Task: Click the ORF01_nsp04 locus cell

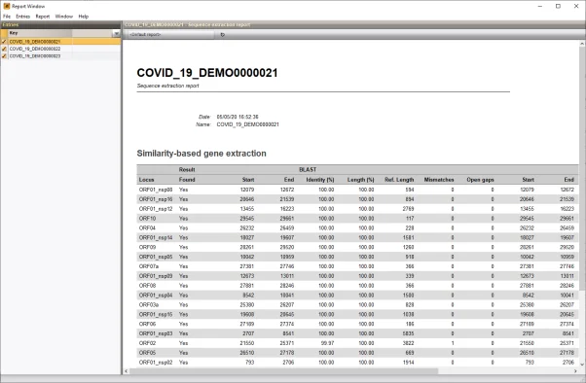Action: coord(156,296)
